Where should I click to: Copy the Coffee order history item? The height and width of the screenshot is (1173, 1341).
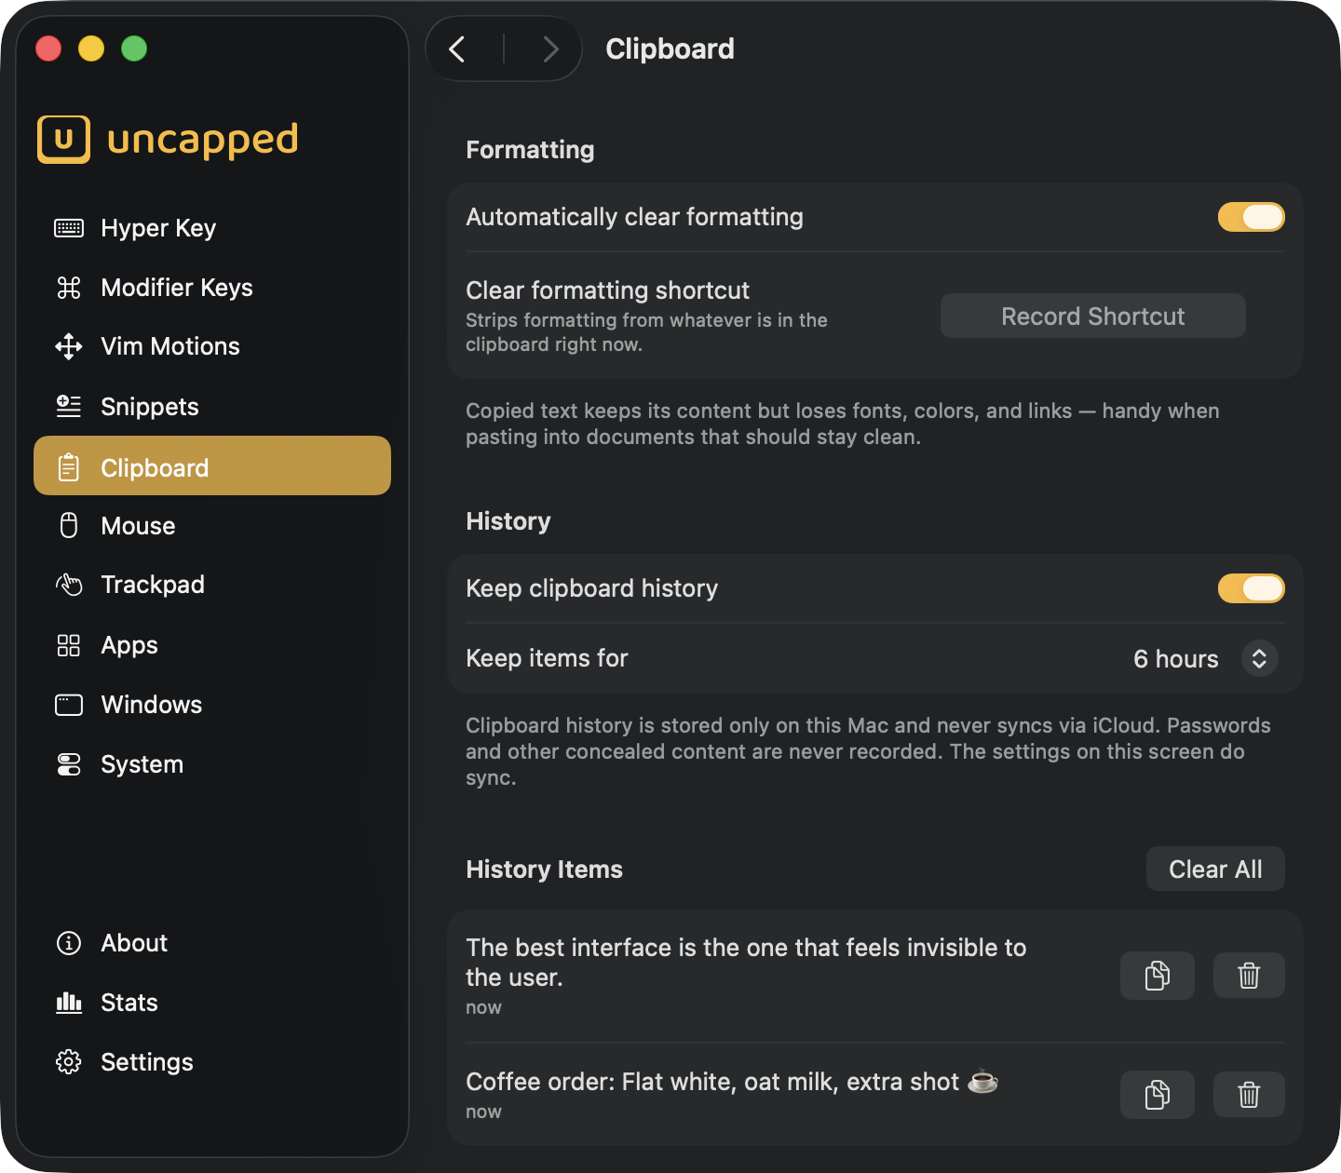pyautogui.click(x=1158, y=1095)
